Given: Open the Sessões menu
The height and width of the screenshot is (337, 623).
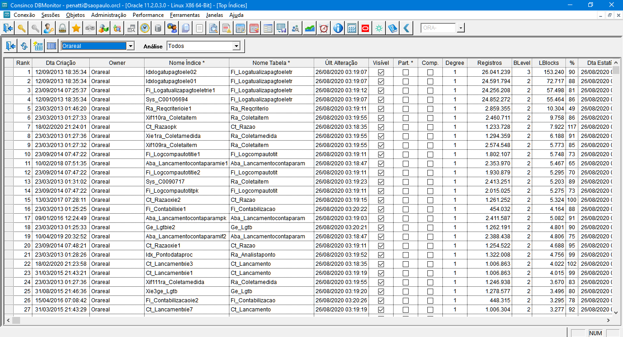Looking at the screenshot, I should (x=50, y=15).
